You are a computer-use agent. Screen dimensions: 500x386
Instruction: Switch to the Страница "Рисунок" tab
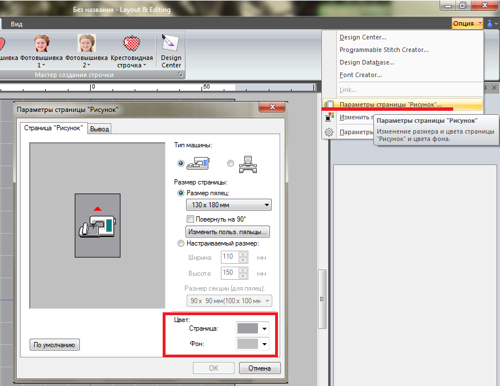[x=54, y=128]
